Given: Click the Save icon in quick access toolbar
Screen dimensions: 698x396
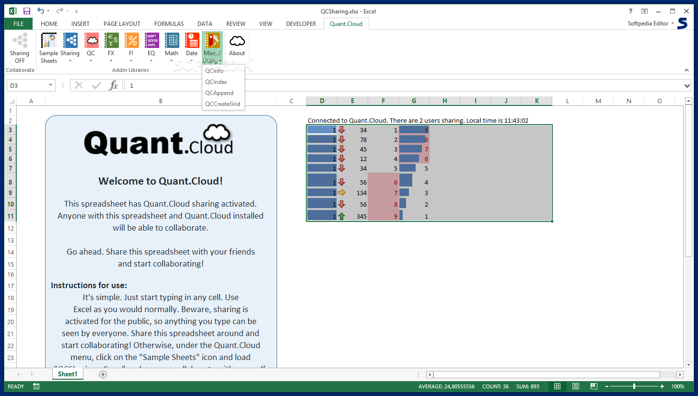Looking at the screenshot, I should (x=27, y=11).
